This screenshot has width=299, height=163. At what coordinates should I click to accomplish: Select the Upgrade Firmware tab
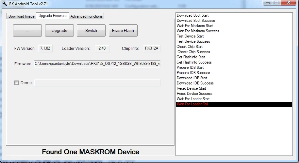[52, 16]
